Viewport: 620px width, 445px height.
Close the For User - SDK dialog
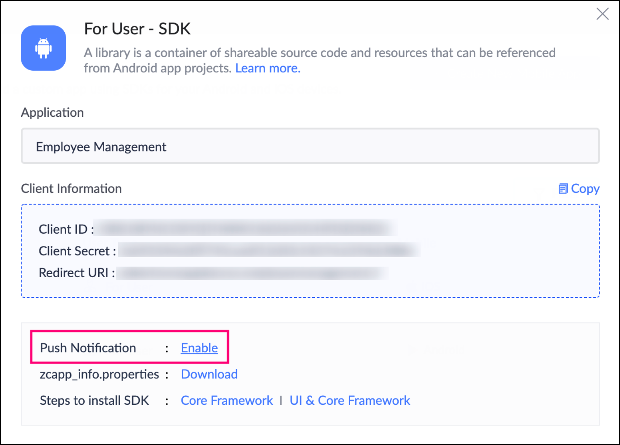(602, 14)
